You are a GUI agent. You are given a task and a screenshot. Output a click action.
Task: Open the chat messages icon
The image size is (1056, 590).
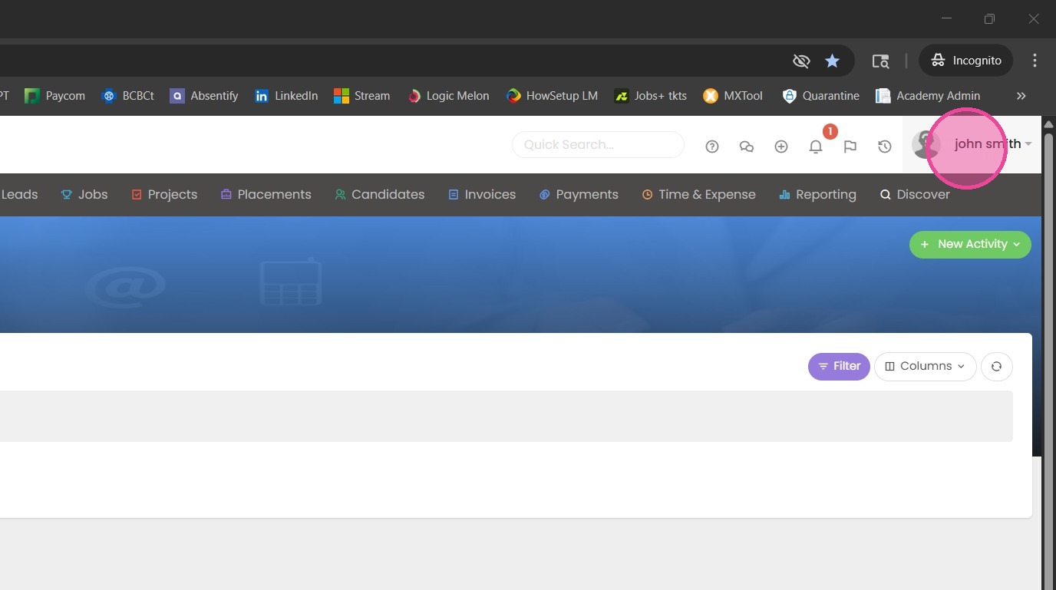(x=747, y=147)
